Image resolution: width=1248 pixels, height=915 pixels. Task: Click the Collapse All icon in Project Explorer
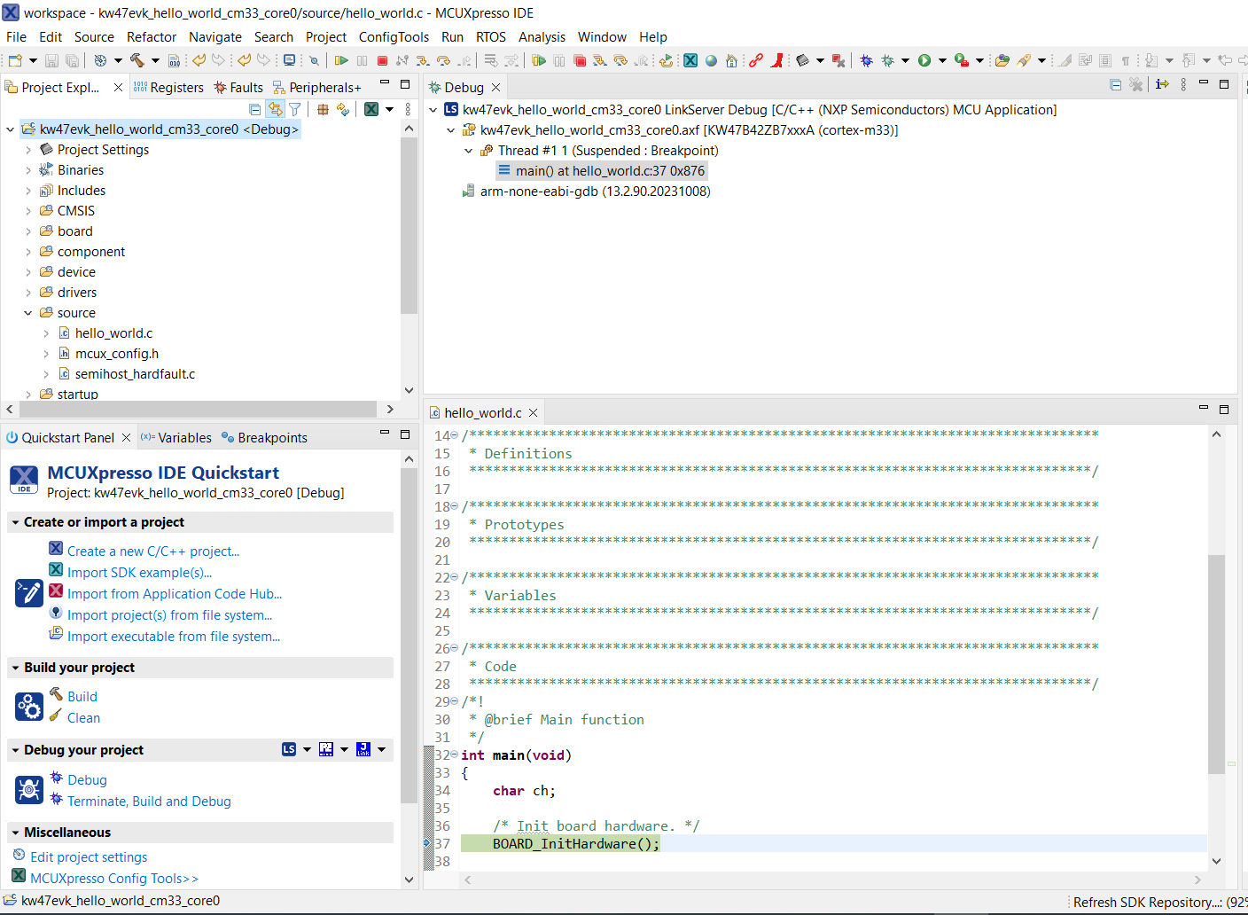[255, 109]
